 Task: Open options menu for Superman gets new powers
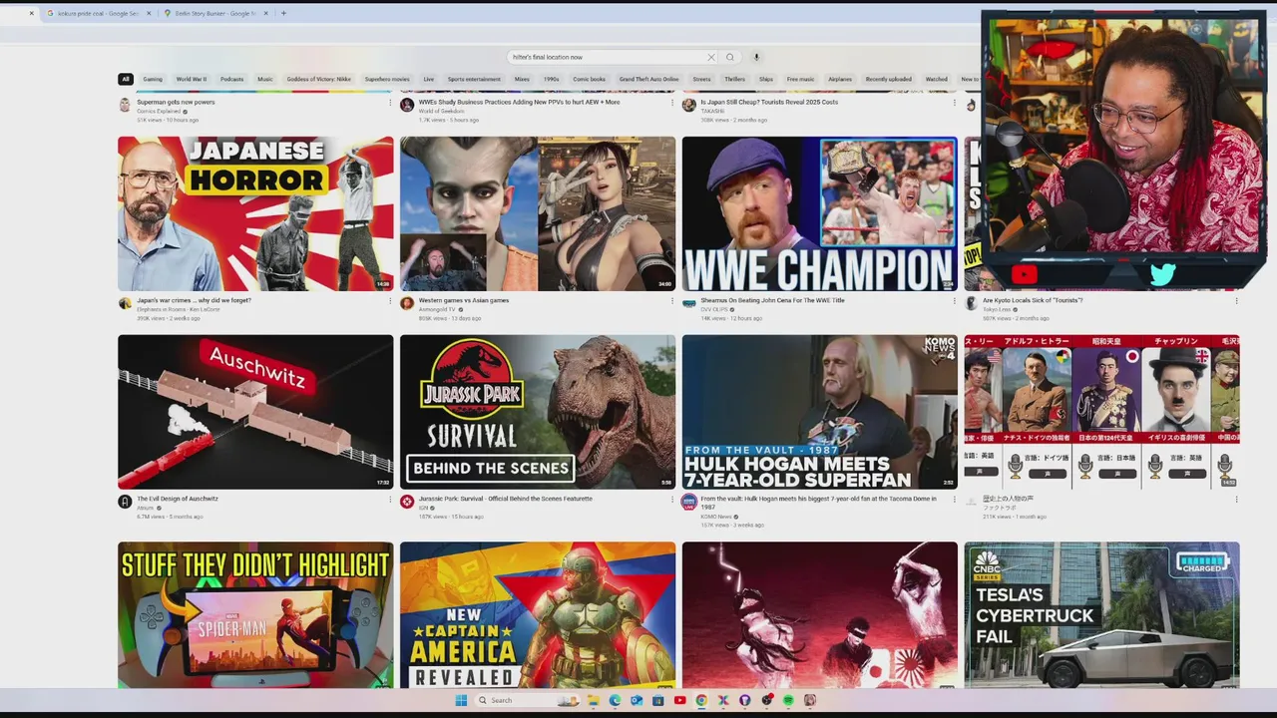click(x=390, y=103)
